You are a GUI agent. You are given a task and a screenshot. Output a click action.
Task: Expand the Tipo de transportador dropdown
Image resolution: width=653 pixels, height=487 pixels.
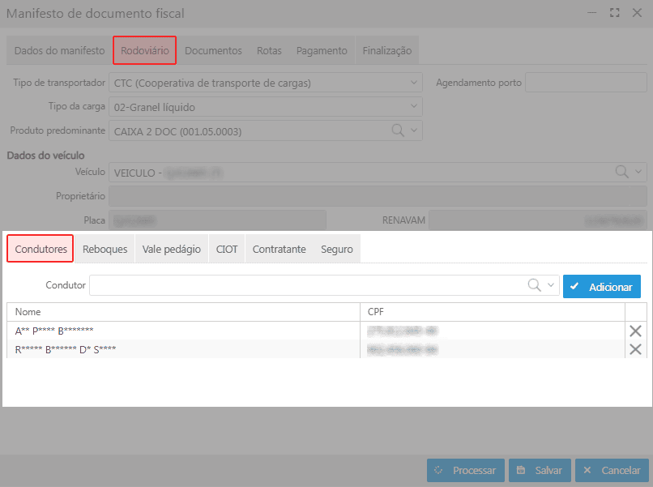pyautogui.click(x=414, y=83)
